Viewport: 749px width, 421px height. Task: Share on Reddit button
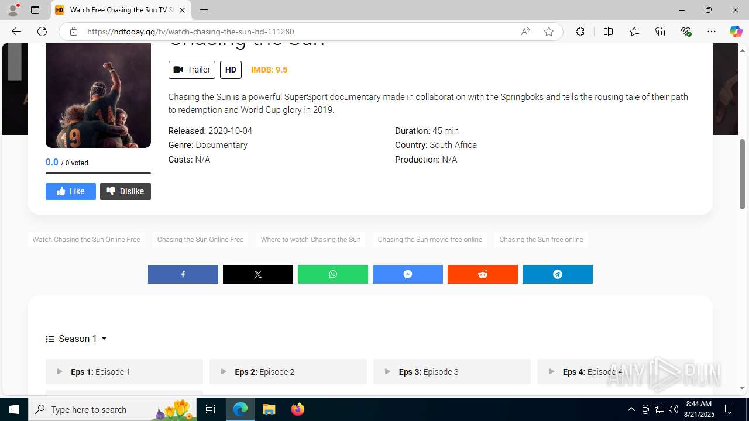pos(482,274)
